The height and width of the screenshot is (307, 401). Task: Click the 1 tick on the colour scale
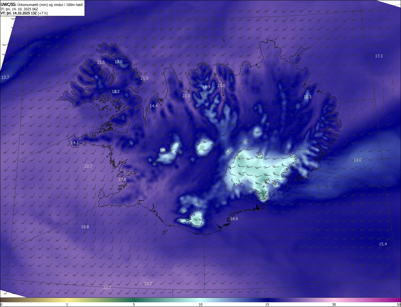pyautogui.click(x=67, y=304)
